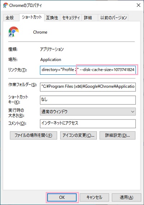Select the ショートカット tab
The height and width of the screenshot is (205, 144).
click(x=32, y=17)
